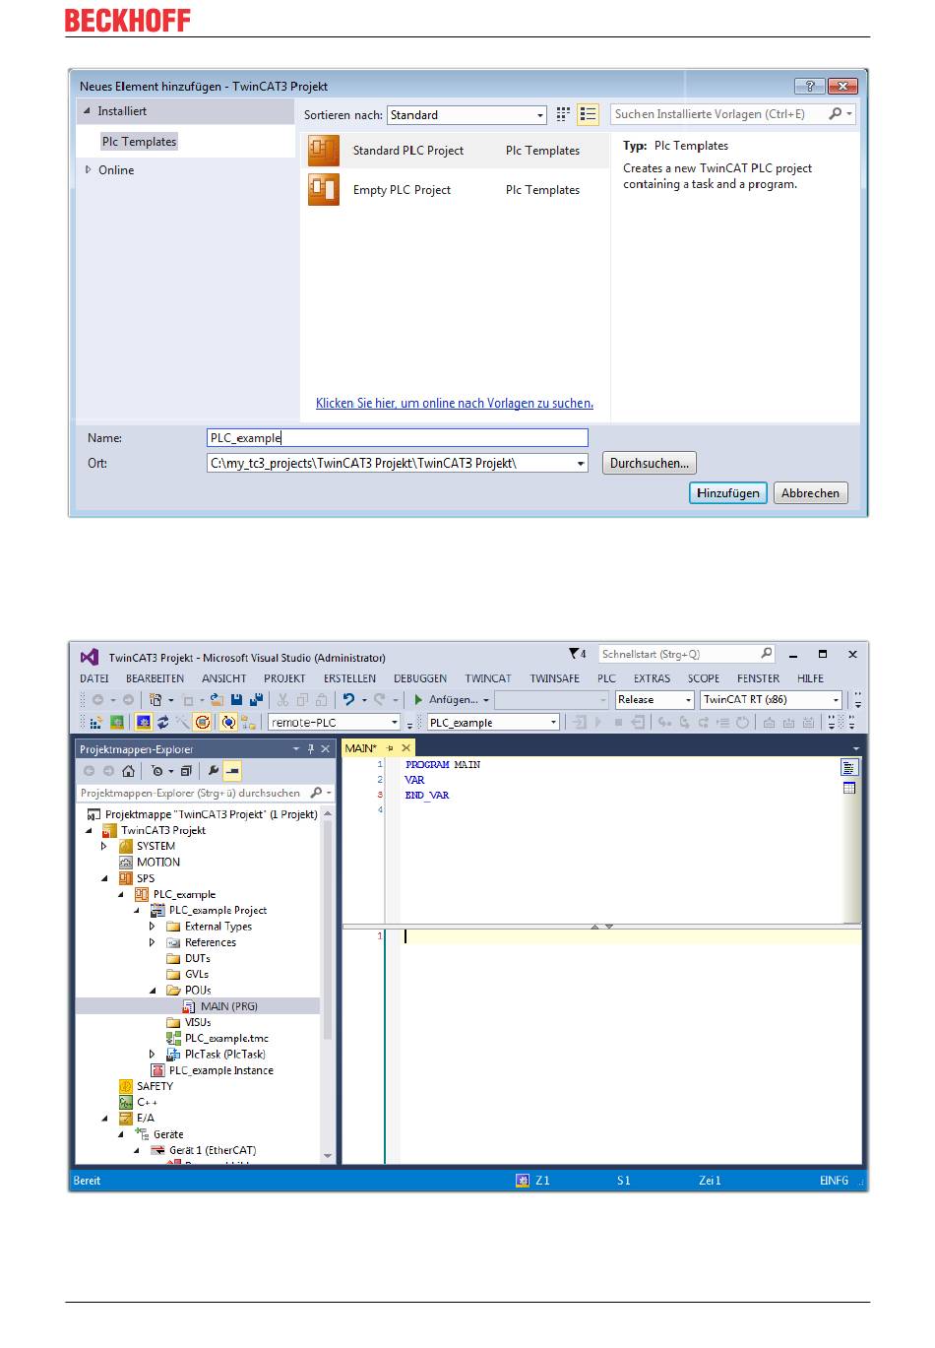The height and width of the screenshot is (1348, 935).
Task: Select Plc Templates in the left pane
Action: point(139,142)
